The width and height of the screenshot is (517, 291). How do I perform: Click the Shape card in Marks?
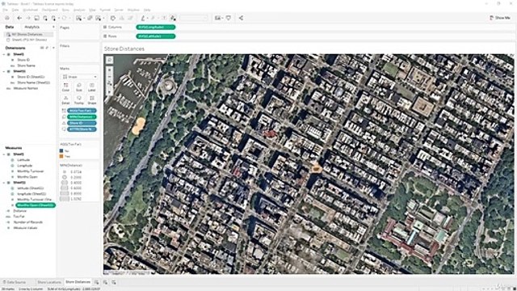tap(91, 100)
